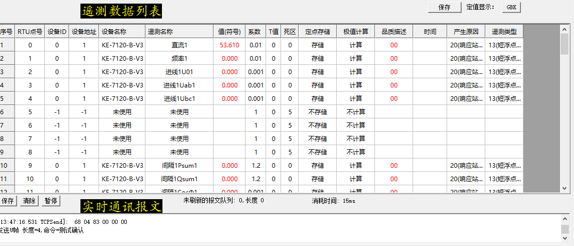Click the 定点存储 column header
This screenshot has height=246, width=574.
(317, 31)
